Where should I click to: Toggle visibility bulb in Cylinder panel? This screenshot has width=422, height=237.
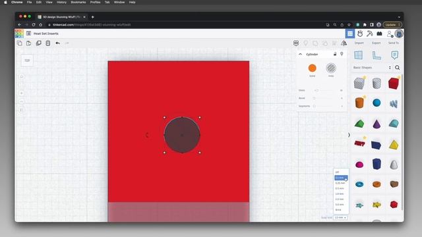342,54
